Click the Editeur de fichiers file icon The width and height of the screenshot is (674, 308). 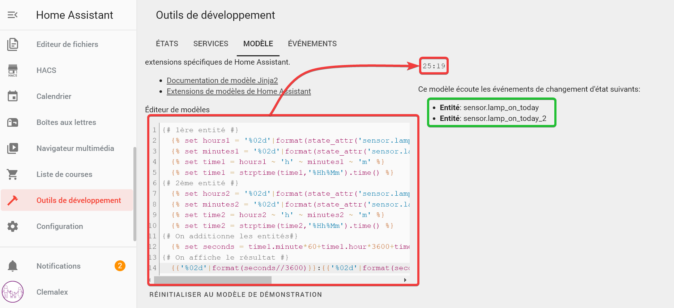[13, 44]
